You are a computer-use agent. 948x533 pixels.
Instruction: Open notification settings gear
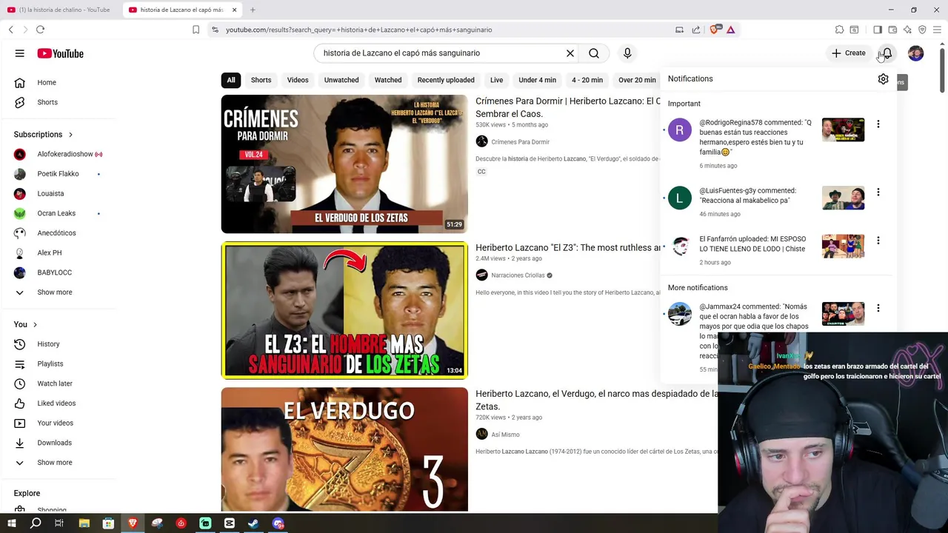[x=883, y=79]
